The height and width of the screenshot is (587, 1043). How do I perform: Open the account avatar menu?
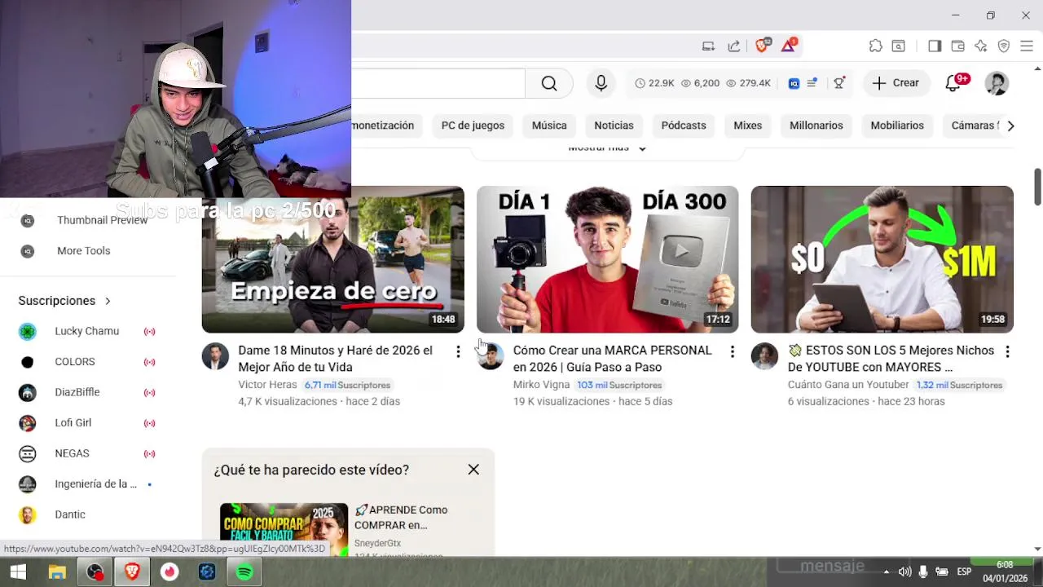[997, 83]
